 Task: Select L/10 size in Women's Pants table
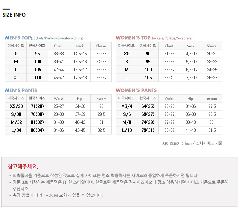pos(127,130)
